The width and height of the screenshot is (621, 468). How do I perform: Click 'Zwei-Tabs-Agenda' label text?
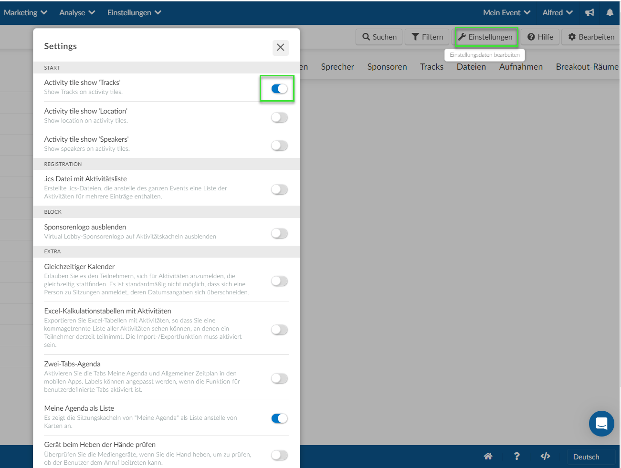click(72, 364)
